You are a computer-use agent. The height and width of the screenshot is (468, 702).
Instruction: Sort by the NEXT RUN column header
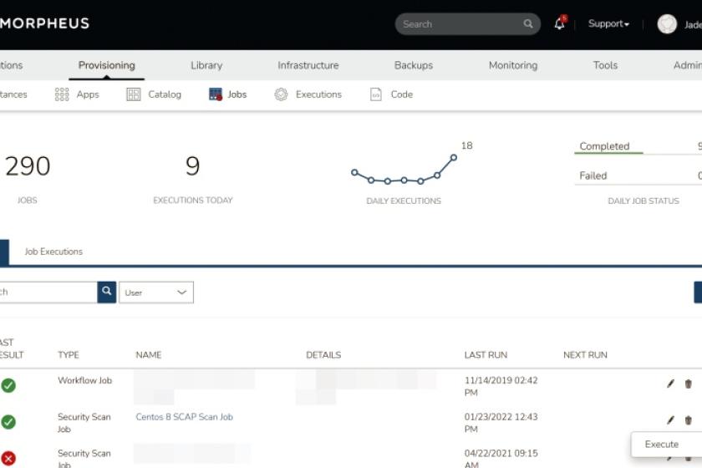click(x=585, y=354)
